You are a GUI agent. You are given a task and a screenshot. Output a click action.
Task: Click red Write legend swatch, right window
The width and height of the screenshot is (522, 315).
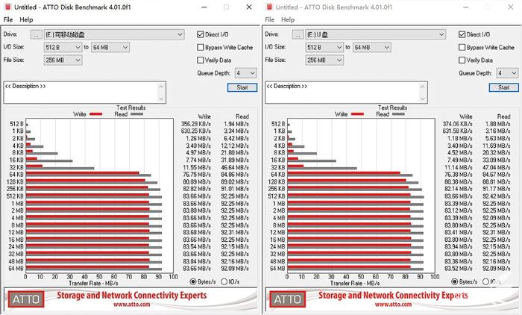click(357, 114)
